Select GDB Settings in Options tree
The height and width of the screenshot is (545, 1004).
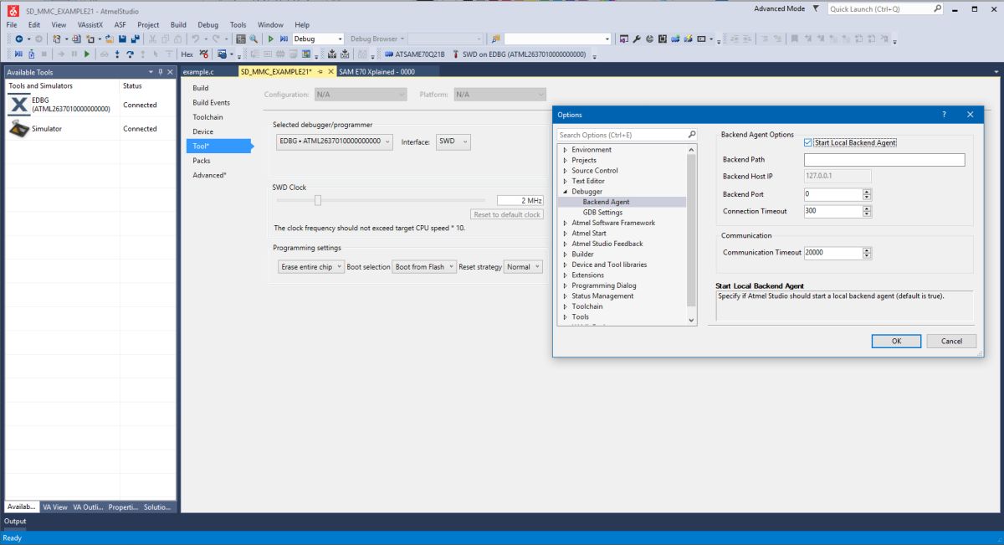[602, 213]
